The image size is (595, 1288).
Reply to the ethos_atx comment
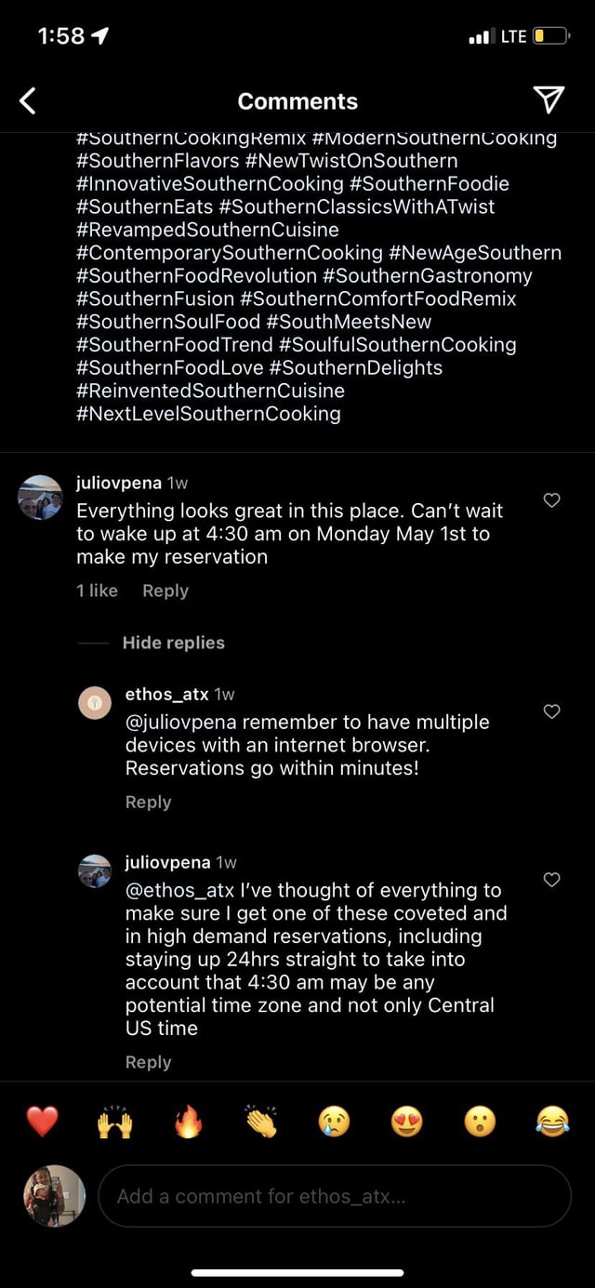[149, 802]
